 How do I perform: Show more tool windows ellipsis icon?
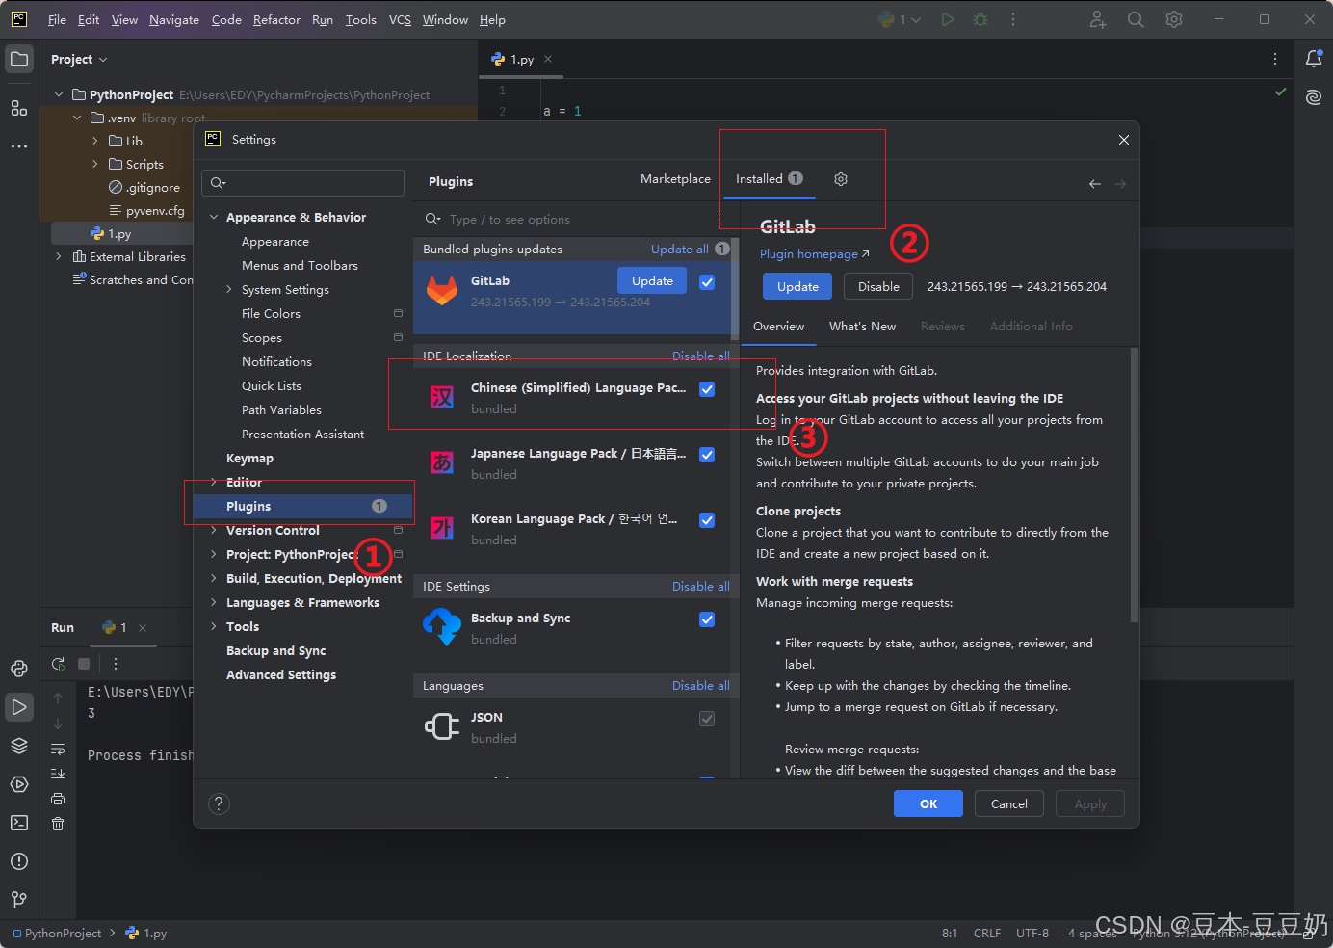click(19, 146)
